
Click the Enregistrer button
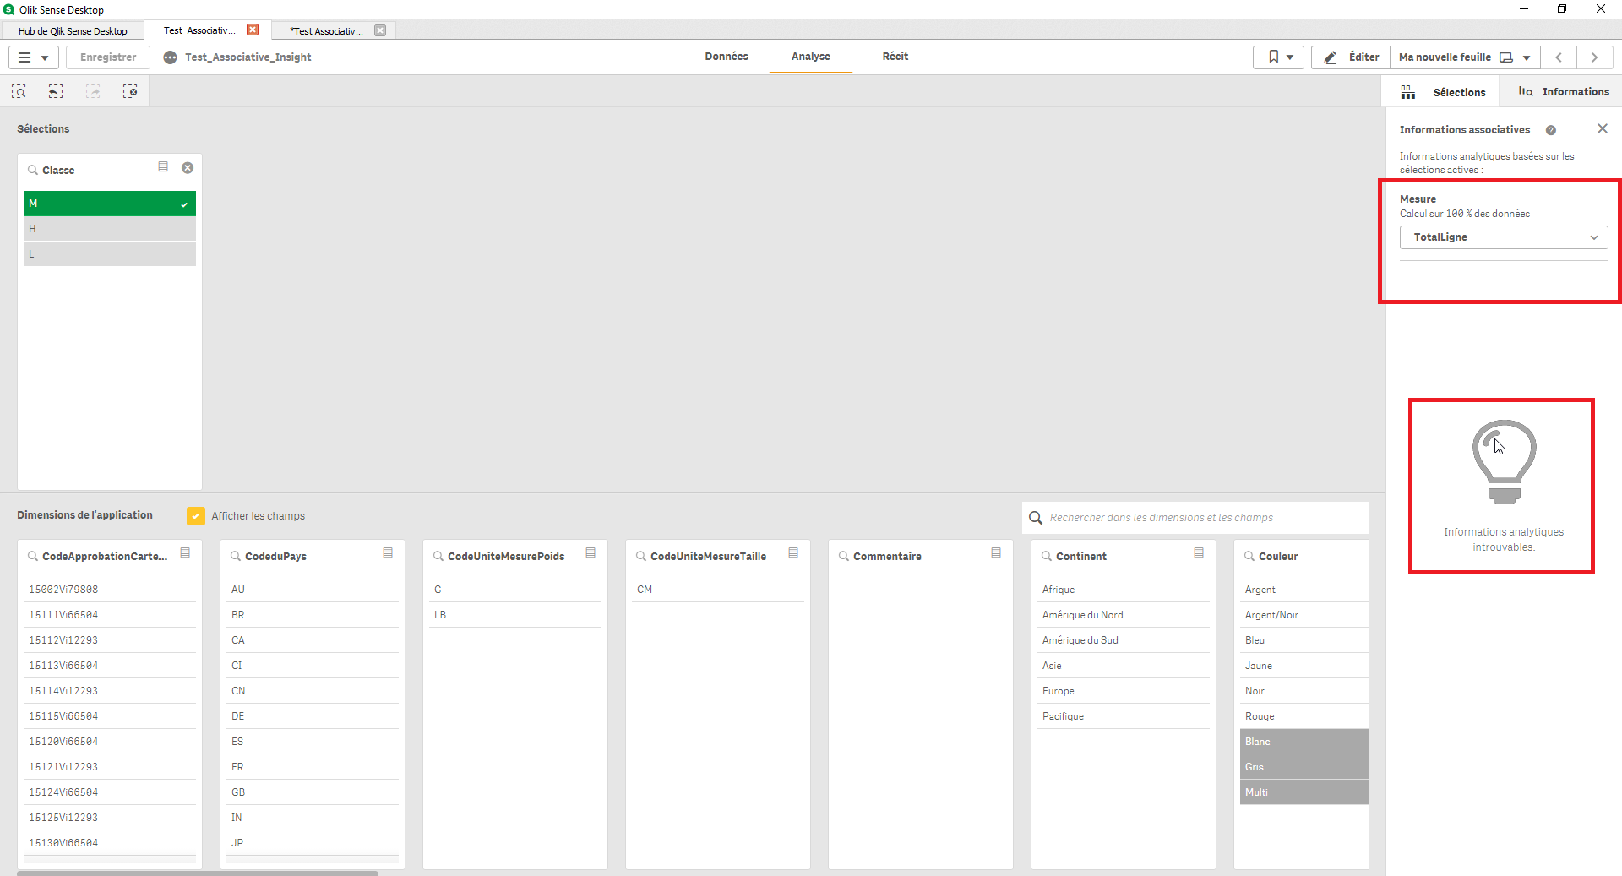tap(107, 57)
